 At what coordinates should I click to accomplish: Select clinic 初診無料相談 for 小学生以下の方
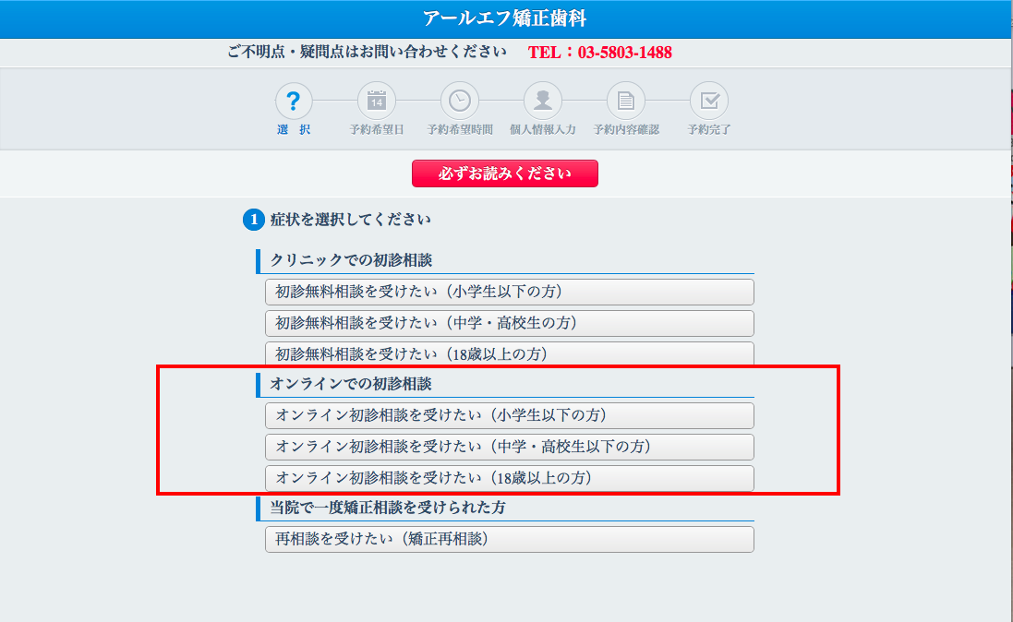pyautogui.click(x=509, y=293)
